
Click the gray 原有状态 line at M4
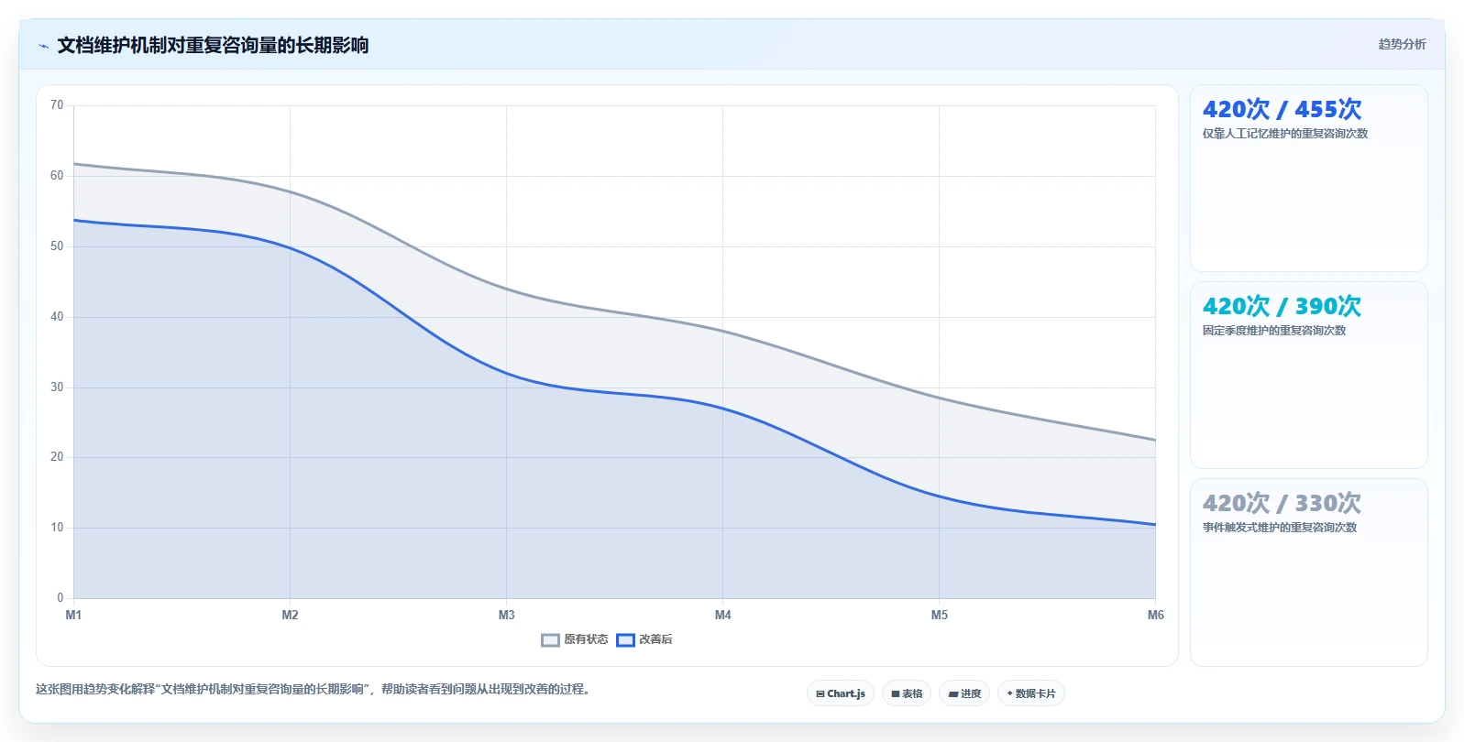pyautogui.click(x=722, y=332)
